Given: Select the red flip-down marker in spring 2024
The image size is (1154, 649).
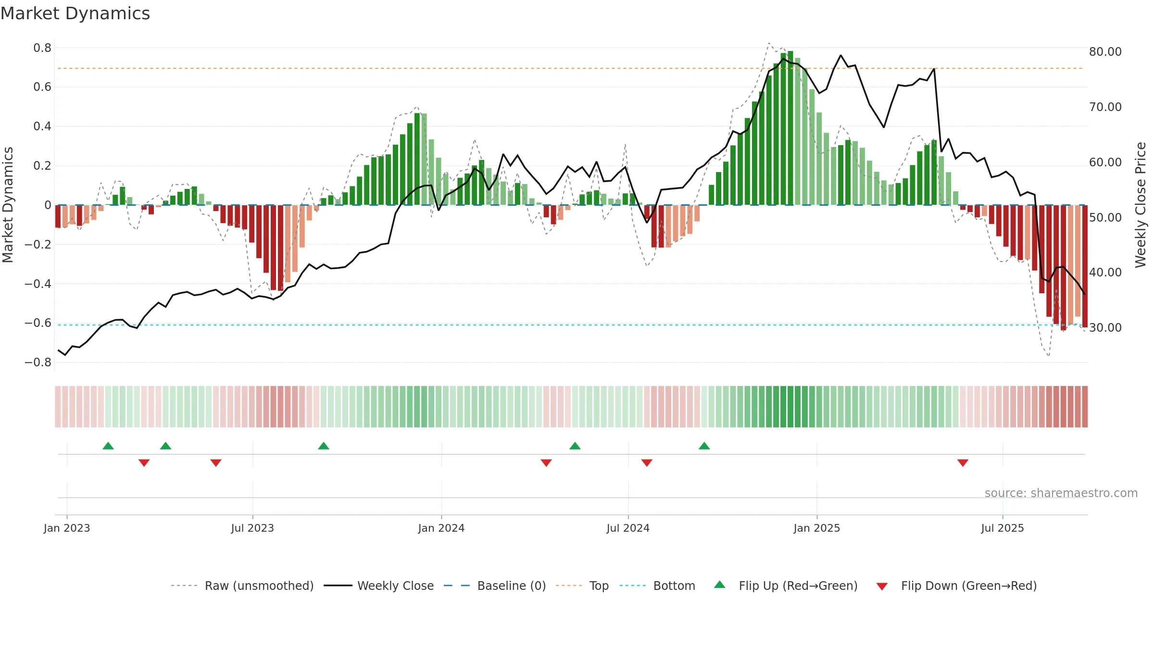Looking at the screenshot, I should pyautogui.click(x=546, y=462).
